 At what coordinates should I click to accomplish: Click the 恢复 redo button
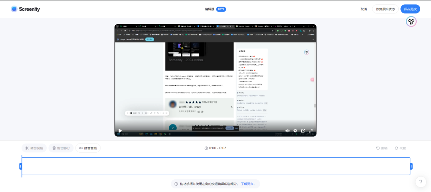[400, 148]
